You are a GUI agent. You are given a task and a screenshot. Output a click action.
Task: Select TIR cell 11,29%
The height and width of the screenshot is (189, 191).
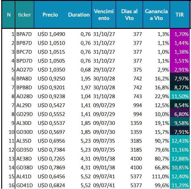coord(180,184)
